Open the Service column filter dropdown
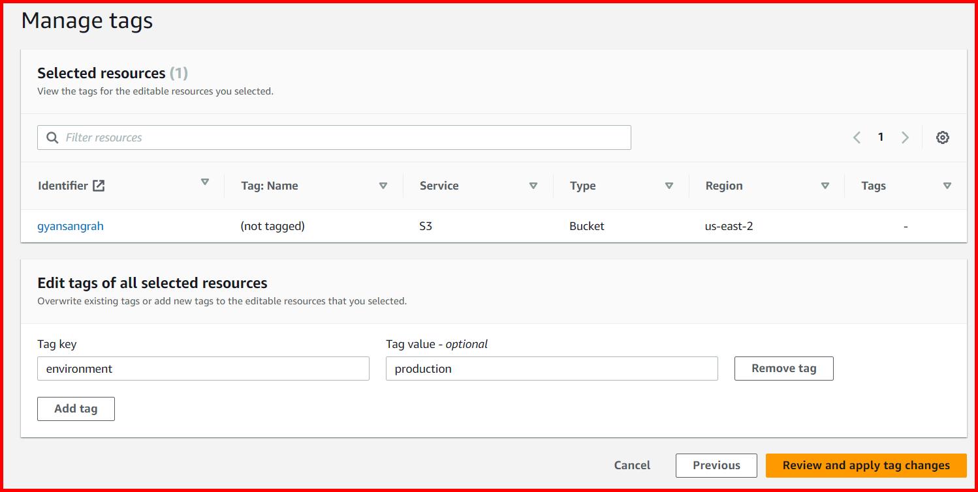This screenshot has height=492, width=978. click(533, 186)
